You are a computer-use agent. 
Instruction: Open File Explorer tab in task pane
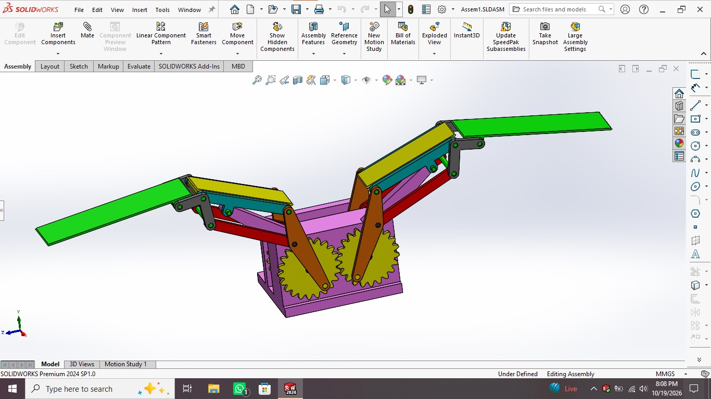(x=679, y=118)
